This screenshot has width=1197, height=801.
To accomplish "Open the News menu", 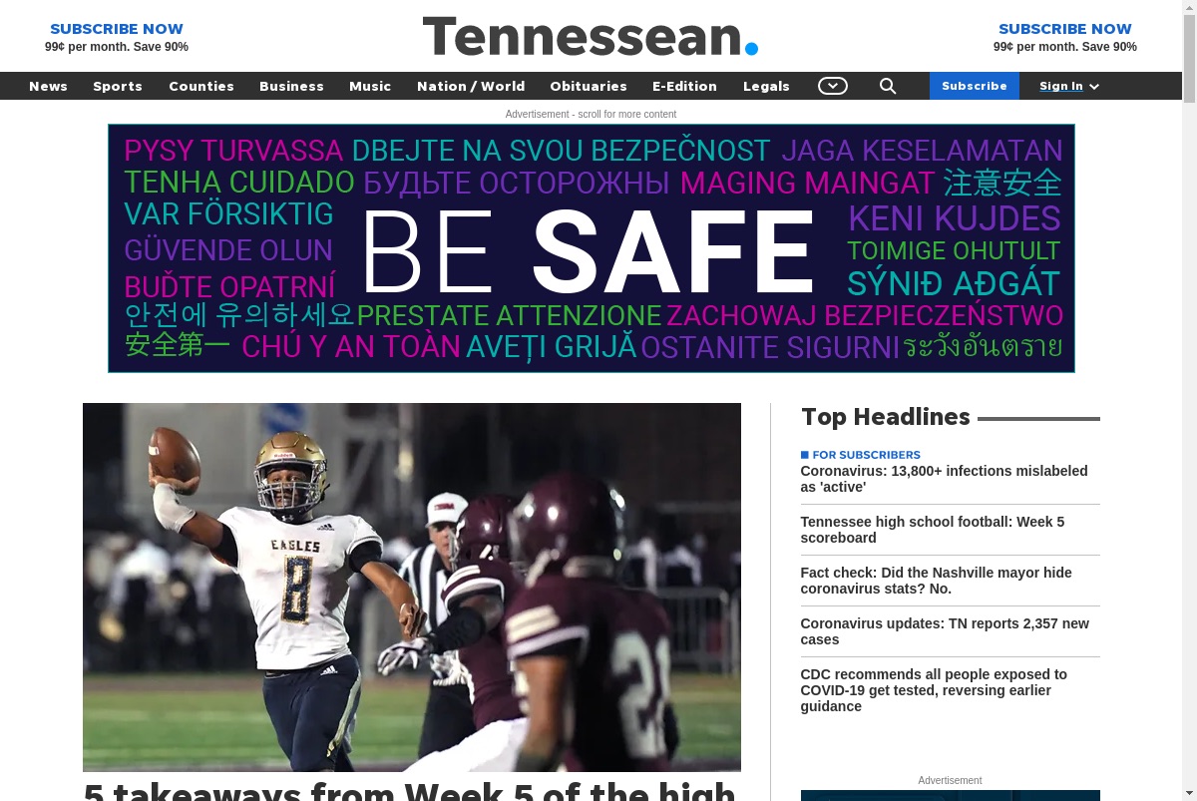I will [x=48, y=86].
